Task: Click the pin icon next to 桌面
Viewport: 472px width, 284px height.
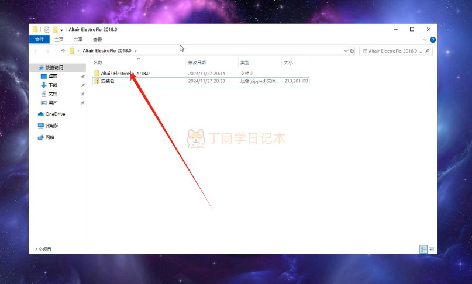Action: click(83, 77)
